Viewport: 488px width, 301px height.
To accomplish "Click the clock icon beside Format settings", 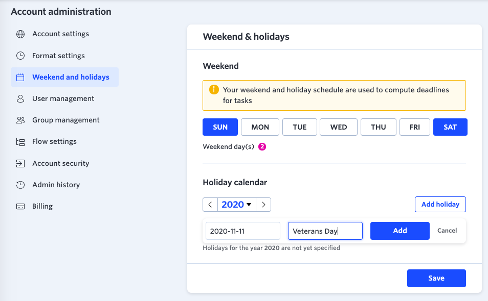I will click(20, 56).
